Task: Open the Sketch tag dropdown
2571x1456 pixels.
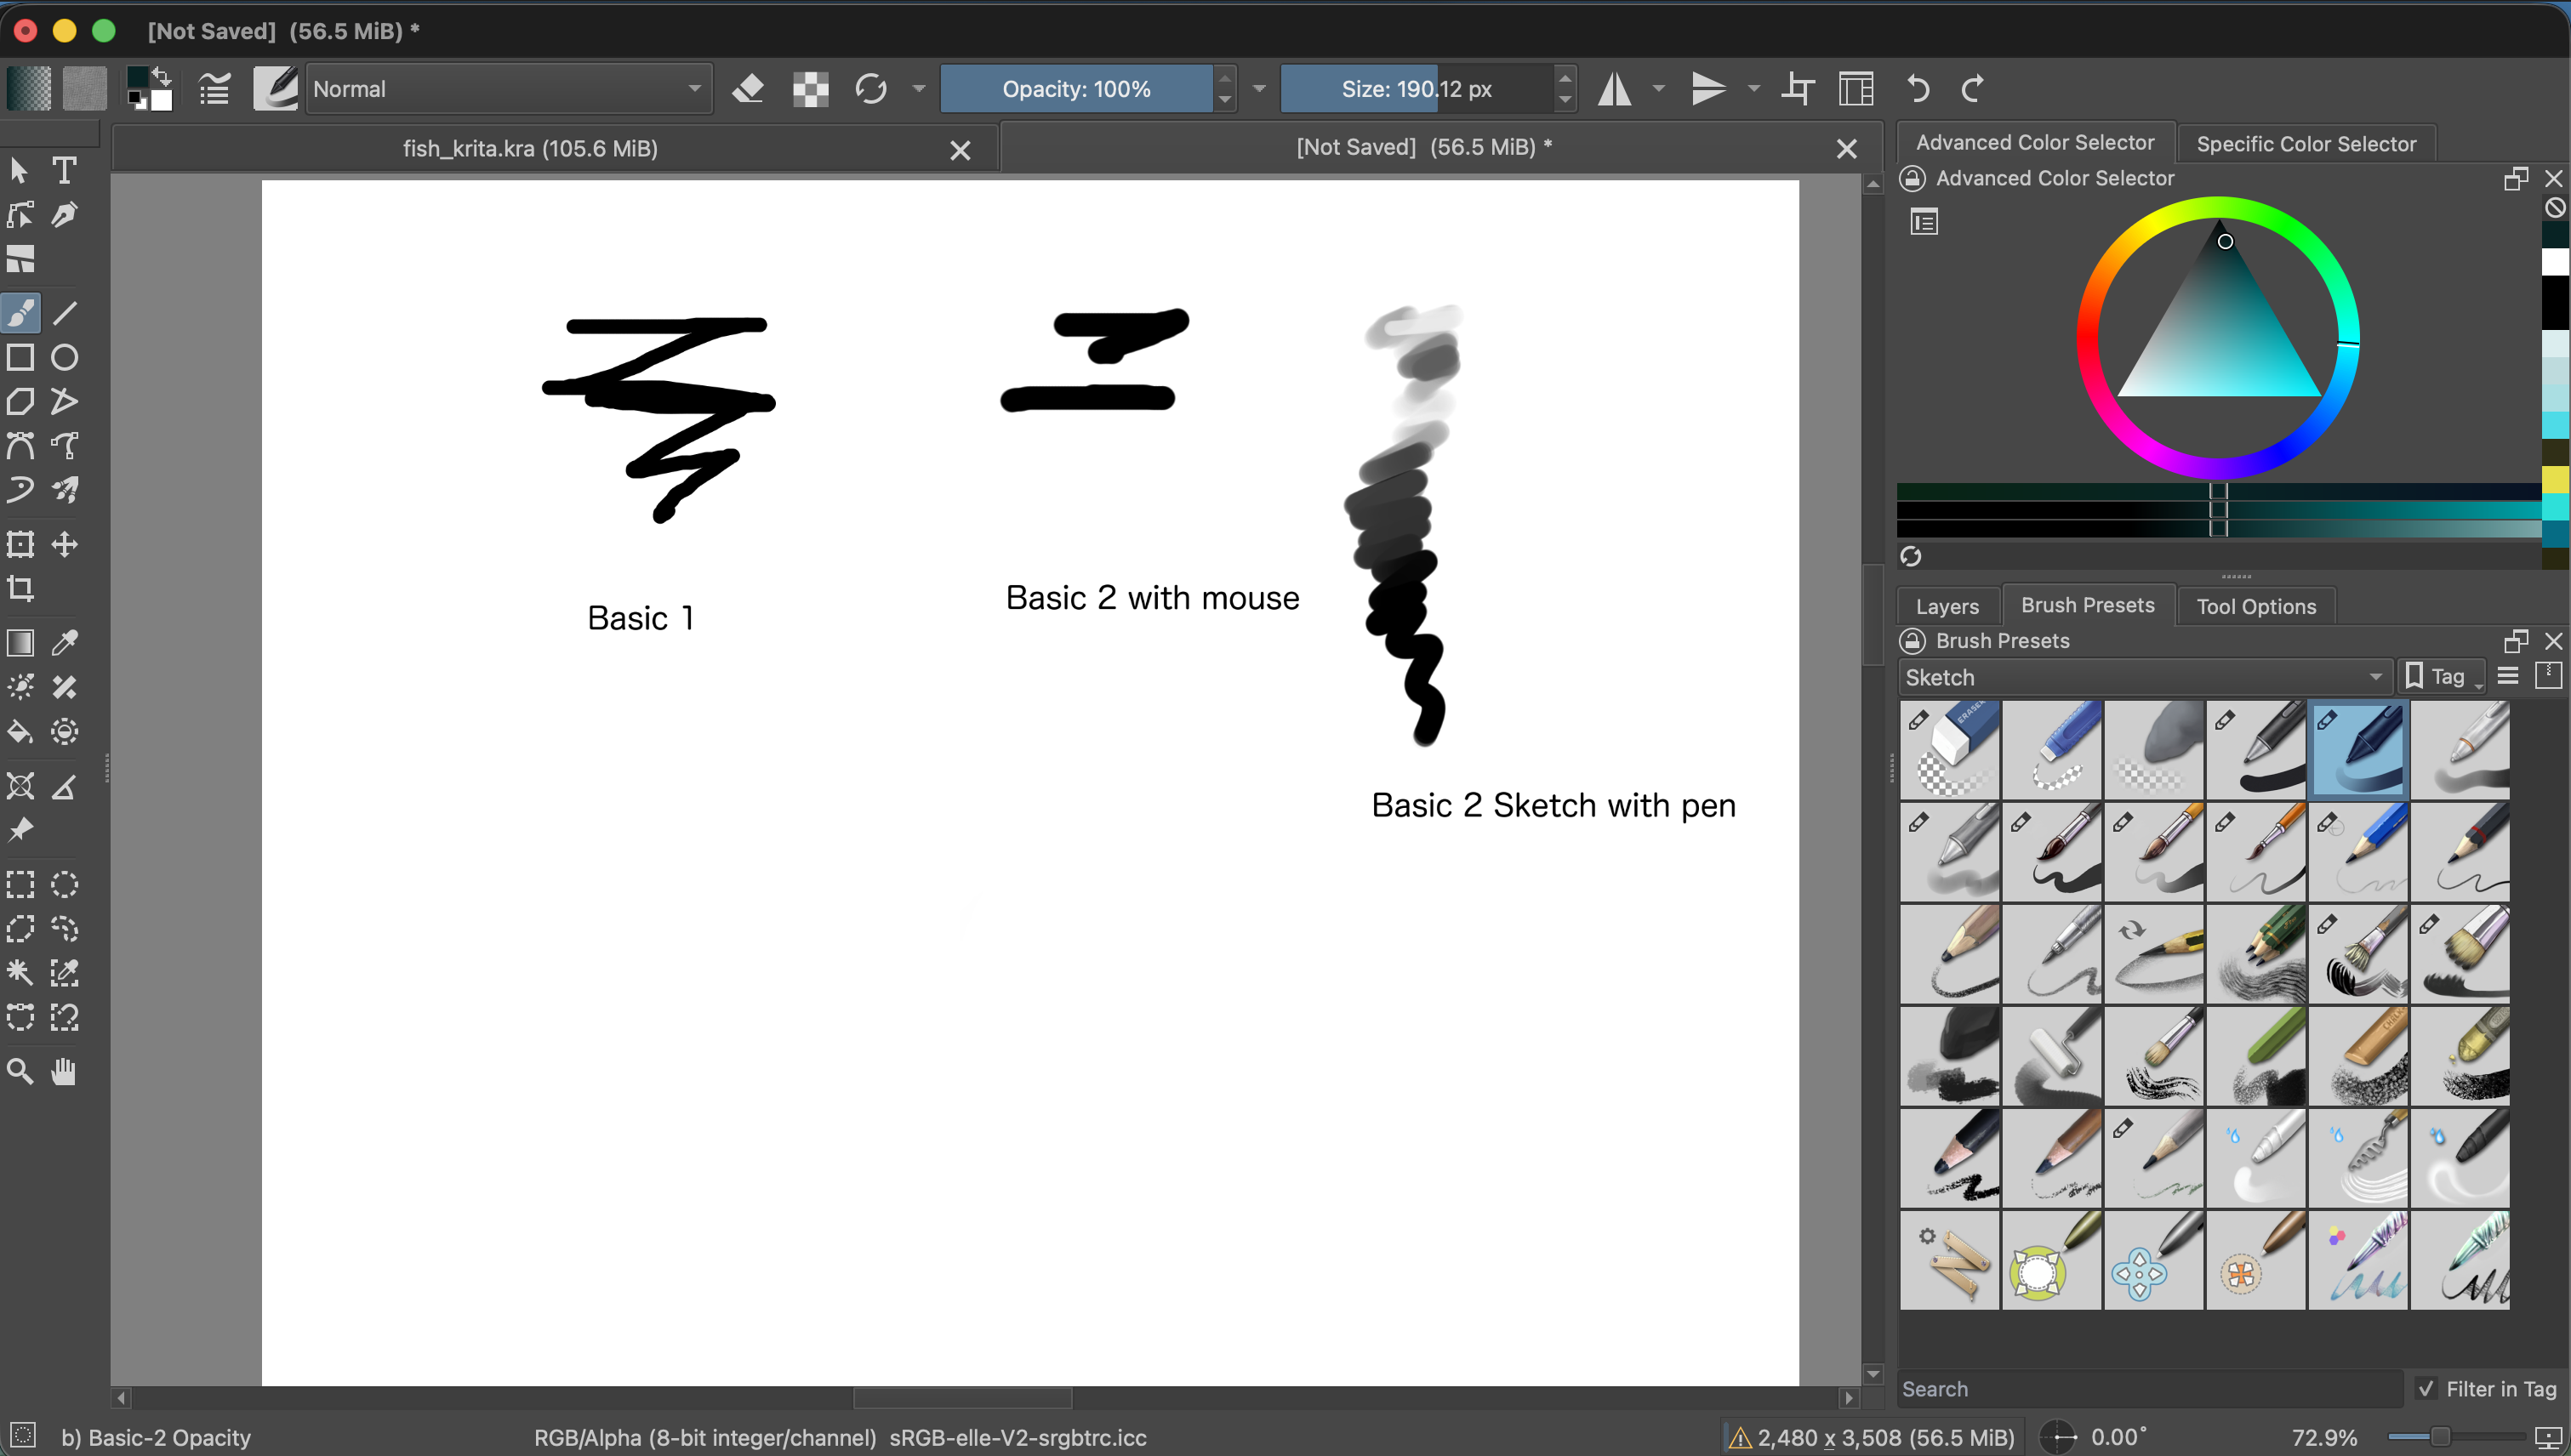Action: (x=2145, y=677)
